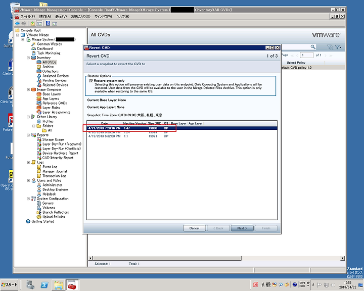Open the ヘルプ(H) menu
364x291 pixels.
pyautogui.click(x=122, y=17)
